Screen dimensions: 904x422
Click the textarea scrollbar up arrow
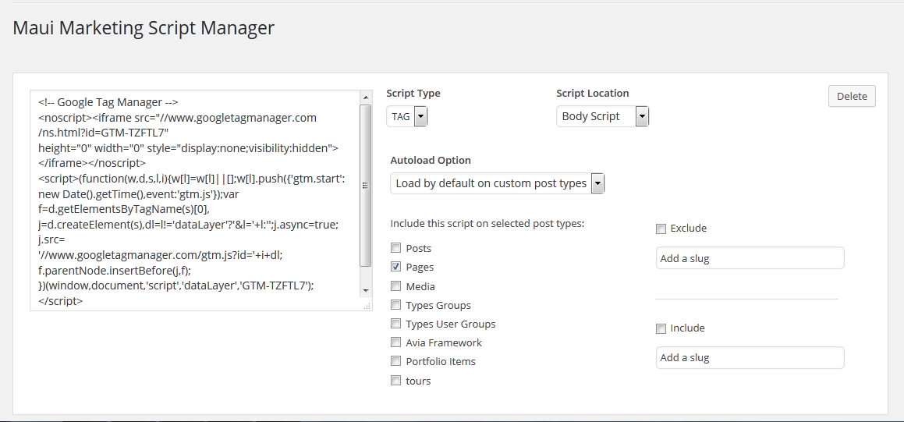pos(366,98)
